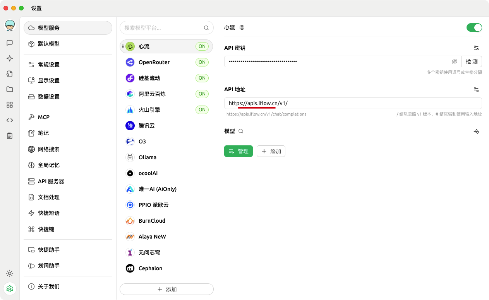This screenshot has width=489, height=300.
Task: Open API 服务器 settings section
Action: pyautogui.click(x=68, y=181)
